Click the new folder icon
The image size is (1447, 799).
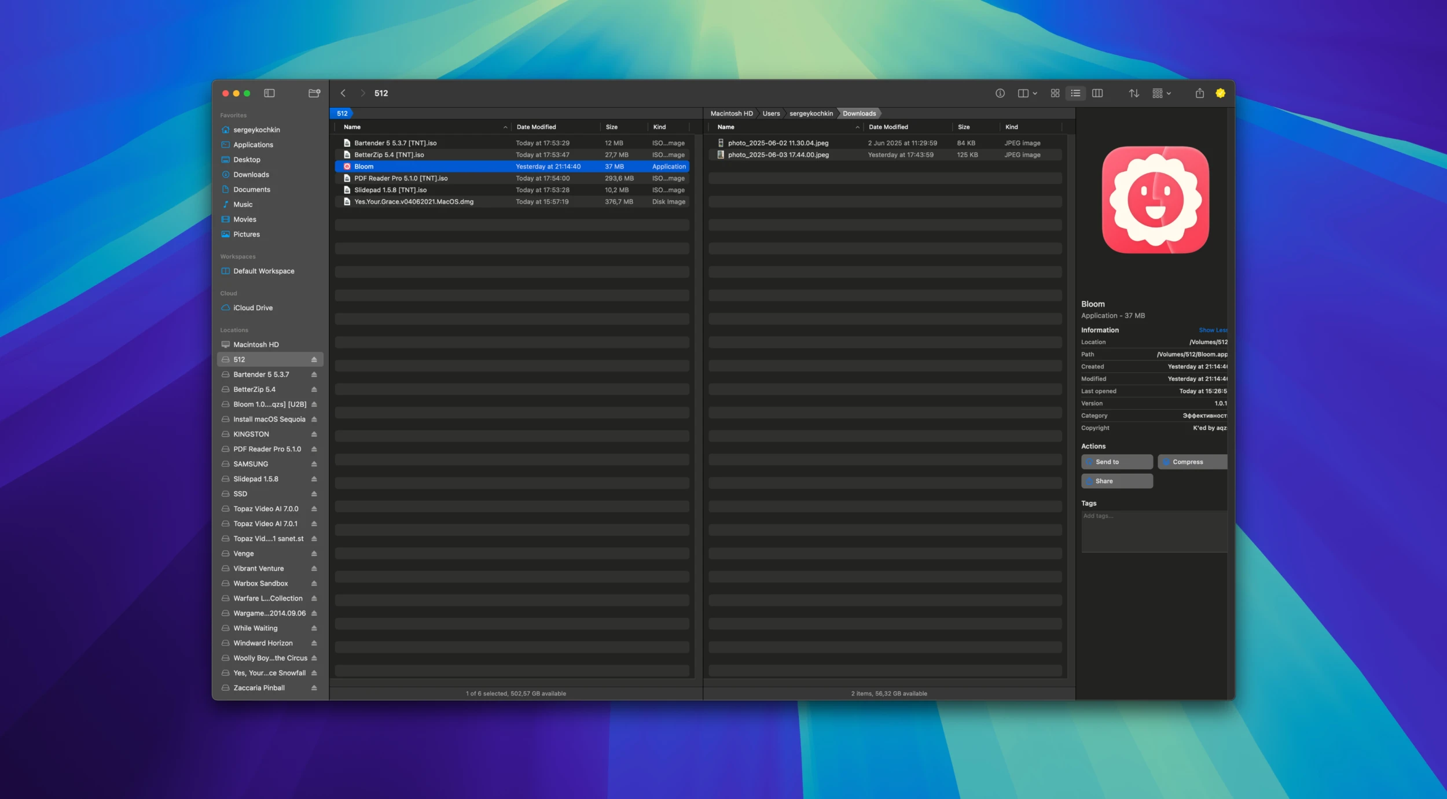point(314,93)
